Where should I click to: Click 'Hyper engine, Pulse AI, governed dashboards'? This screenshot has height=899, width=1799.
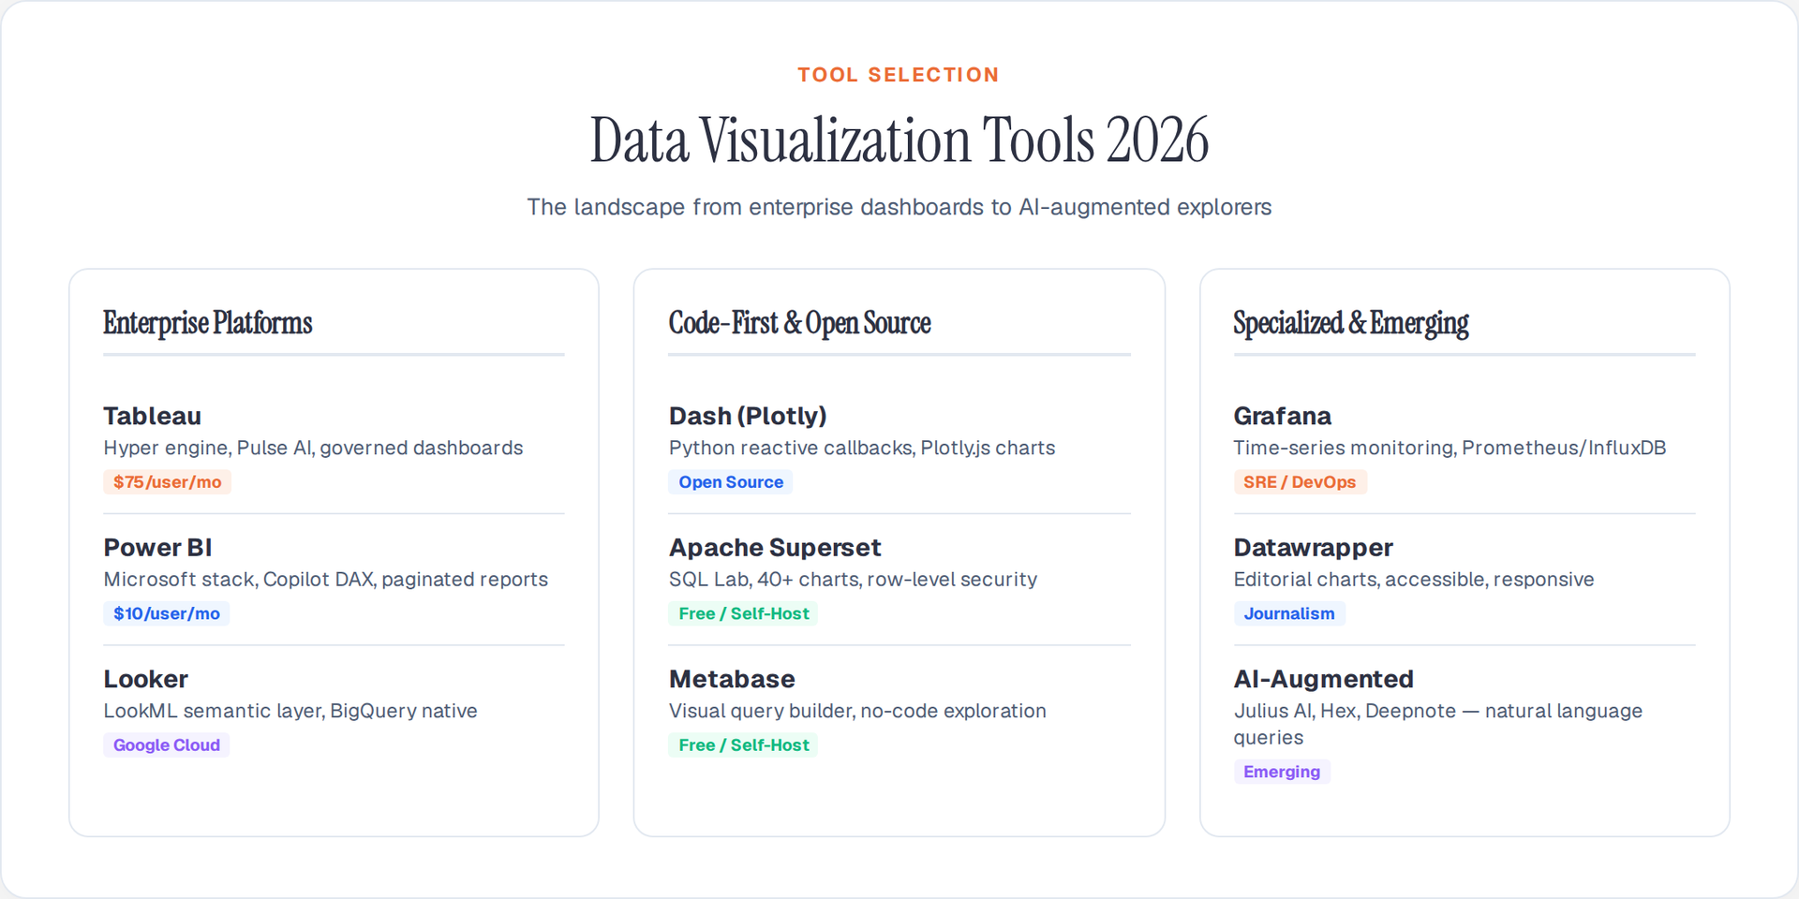[313, 448]
